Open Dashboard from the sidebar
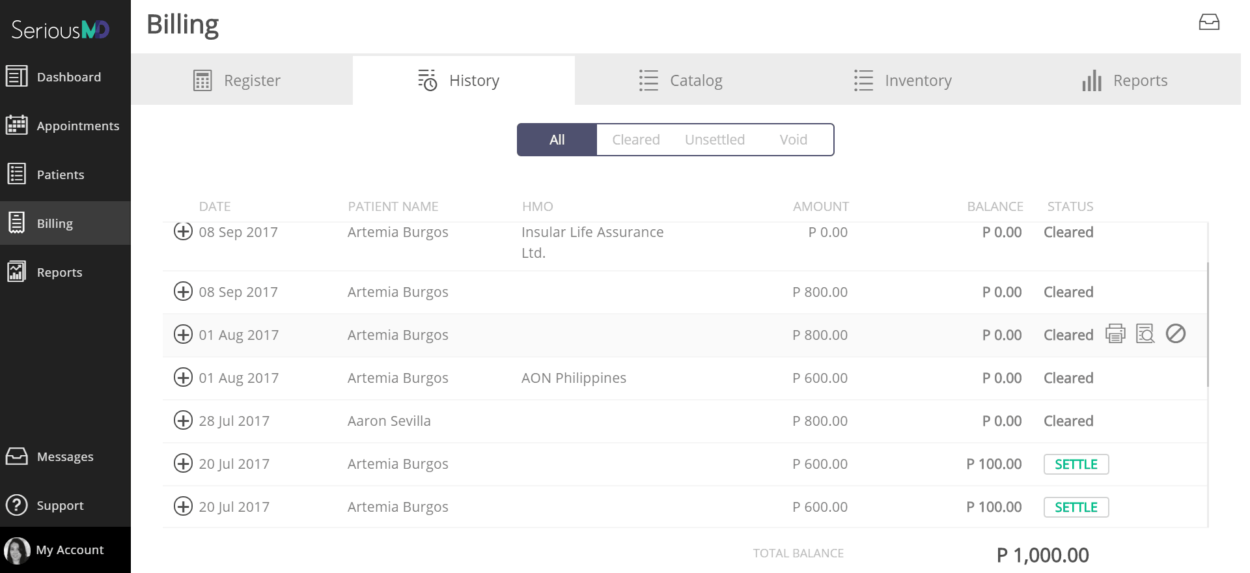 coord(65,77)
